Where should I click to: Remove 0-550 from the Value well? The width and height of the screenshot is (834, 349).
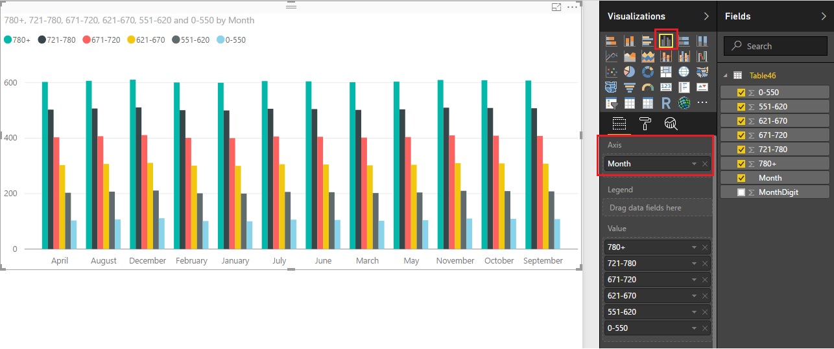(705, 328)
